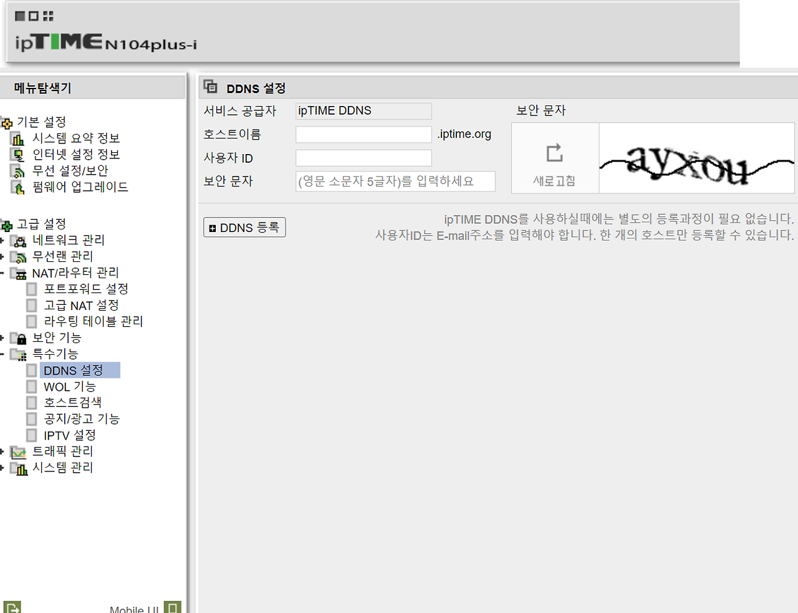This screenshot has width=798, height=613.
Task: Click the internet settings info icon
Action: (x=18, y=155)
